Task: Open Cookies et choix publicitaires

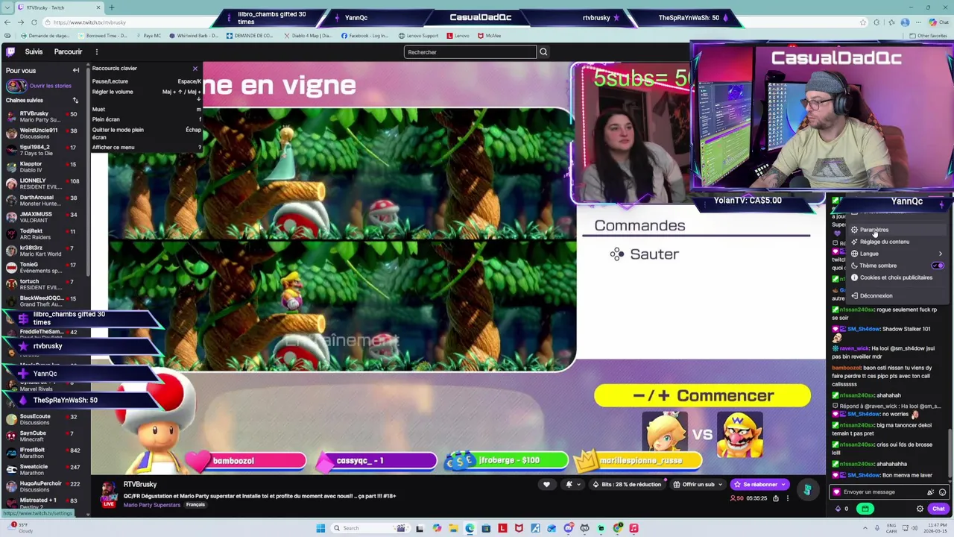Action: pos(897,277)
